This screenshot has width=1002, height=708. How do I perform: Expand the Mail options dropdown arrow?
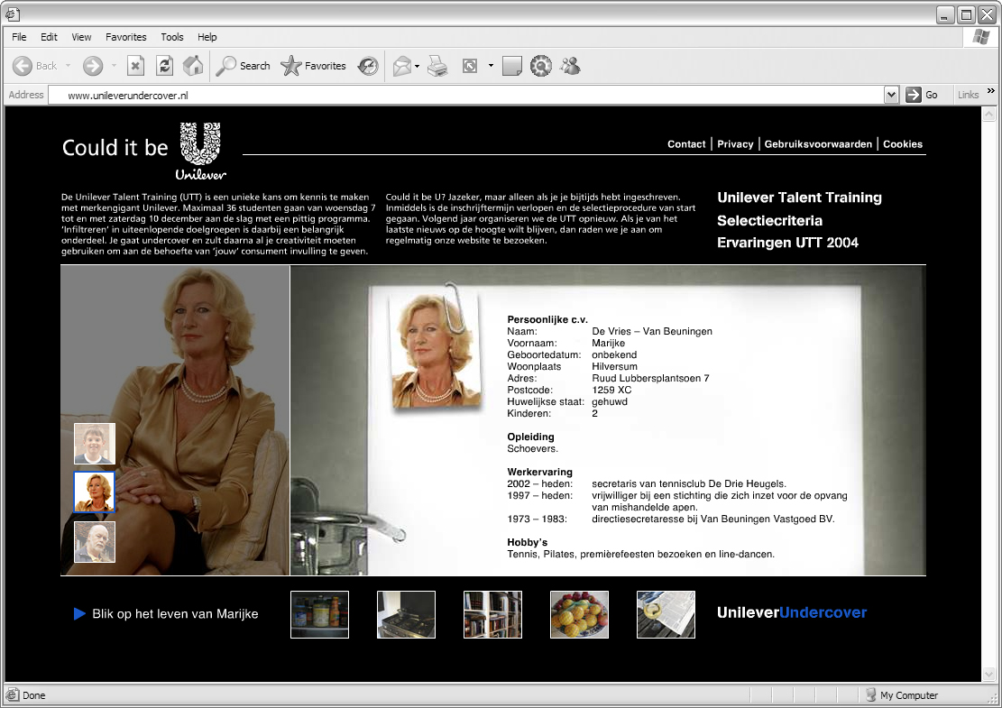(x=418, y=66)
